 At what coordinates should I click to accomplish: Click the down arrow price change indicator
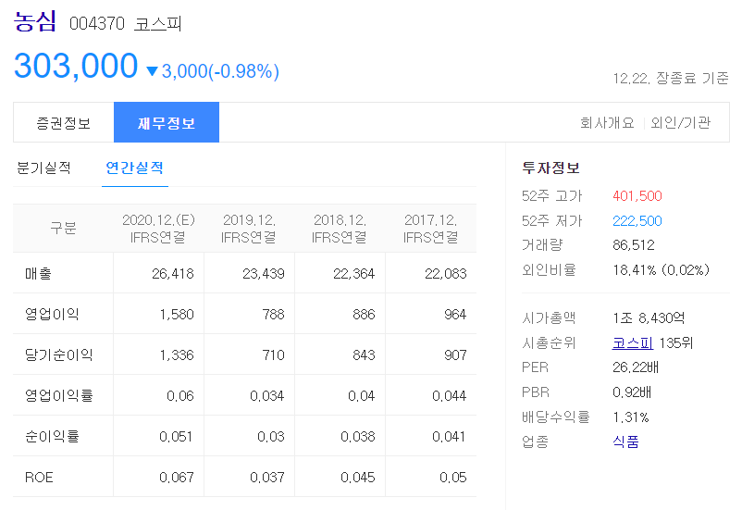point(152,71)
